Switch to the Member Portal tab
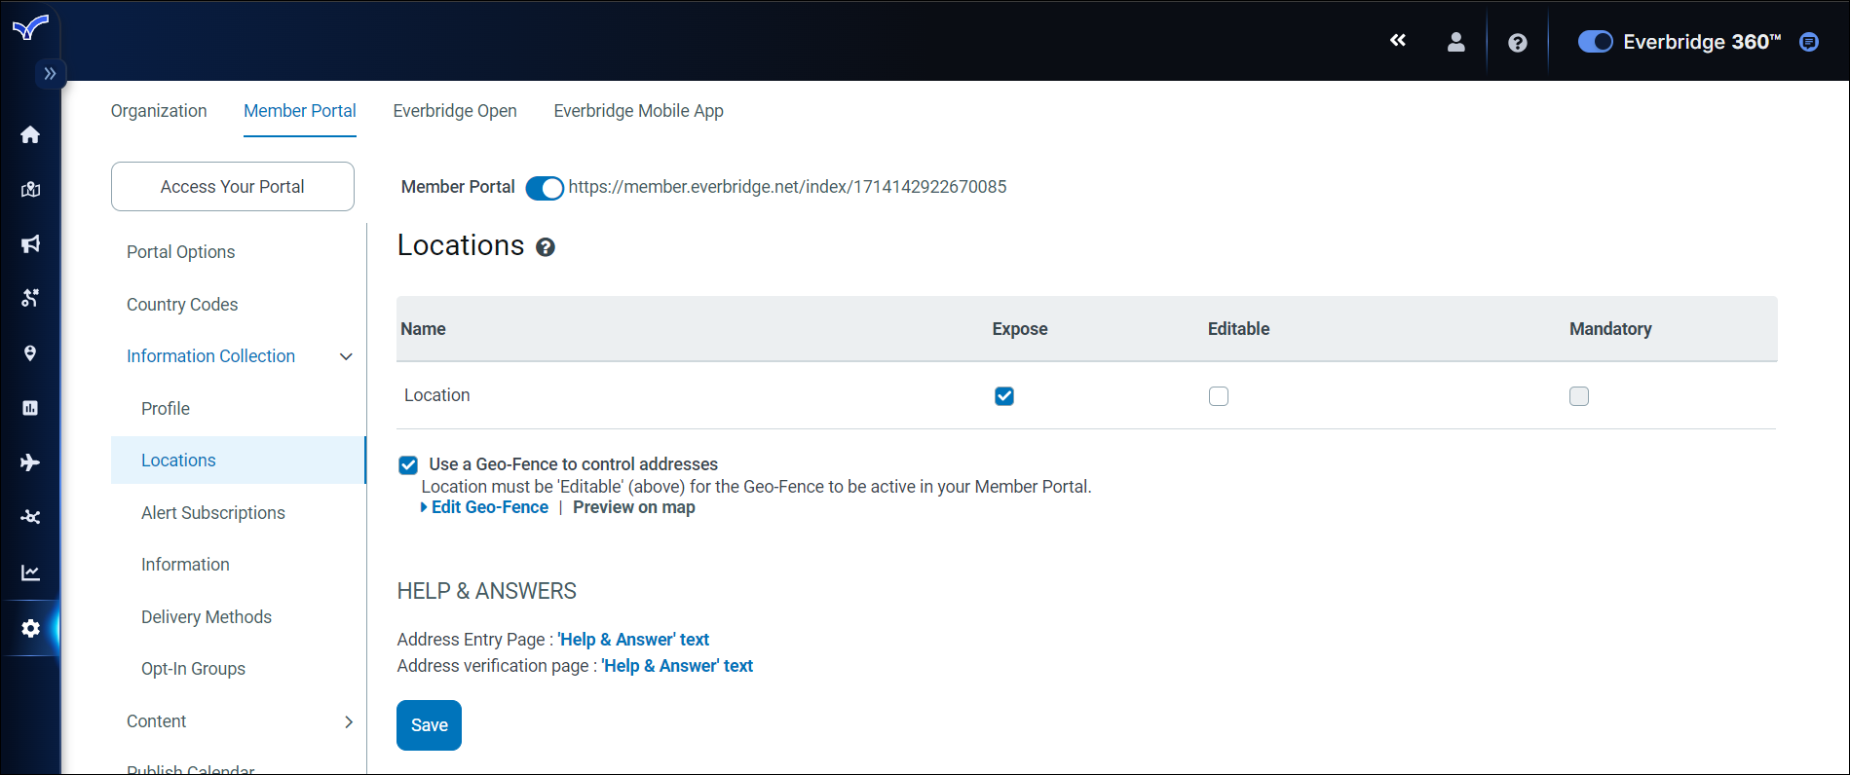The image size is (1850, 775). click(x=300, y=111)
